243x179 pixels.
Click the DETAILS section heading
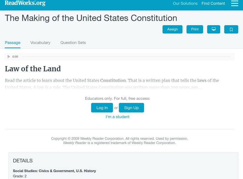pos(23,161)
